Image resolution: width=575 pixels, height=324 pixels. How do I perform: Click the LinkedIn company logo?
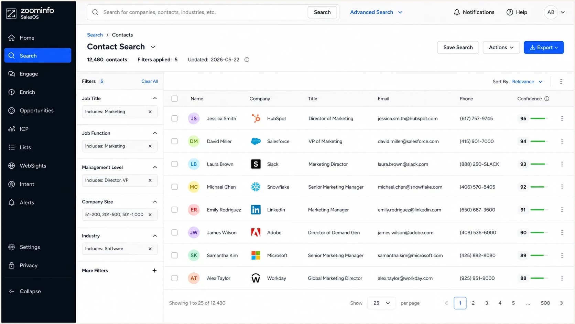256,210
